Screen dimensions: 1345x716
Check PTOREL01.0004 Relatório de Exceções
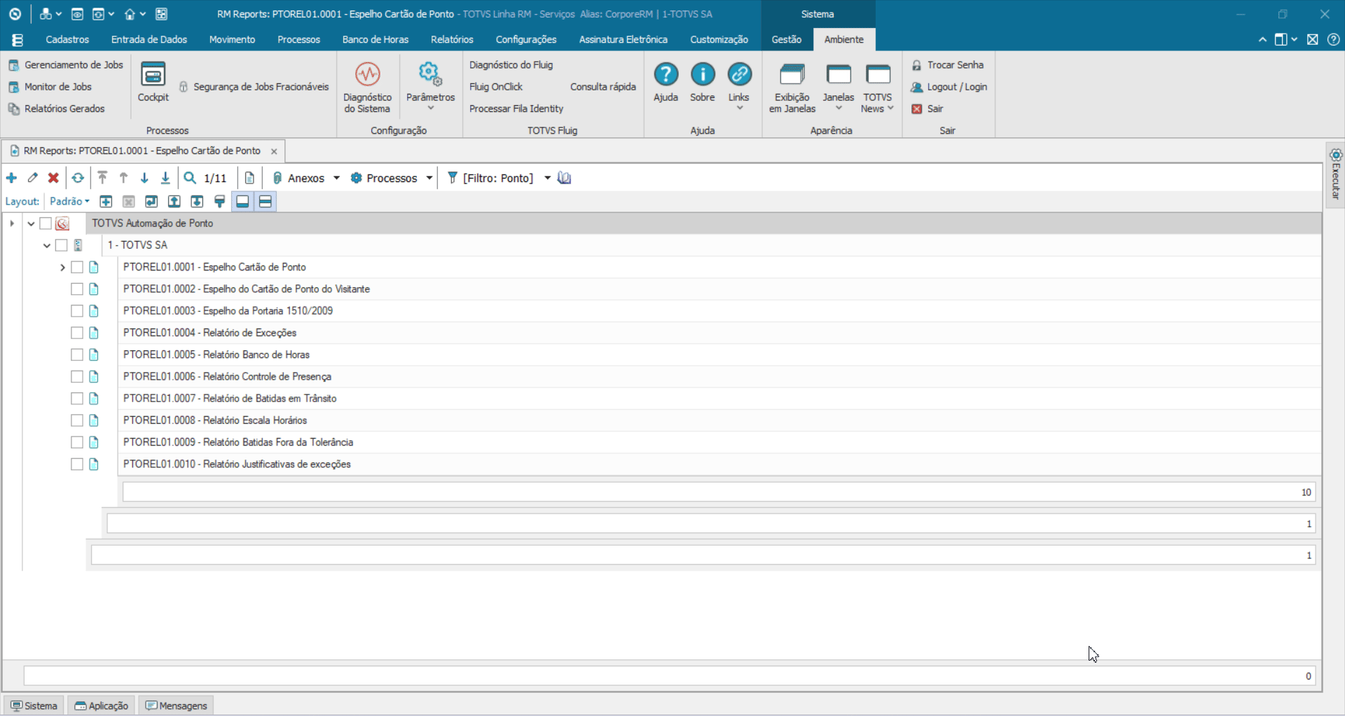pyautogui.click(x=77, y=333)
